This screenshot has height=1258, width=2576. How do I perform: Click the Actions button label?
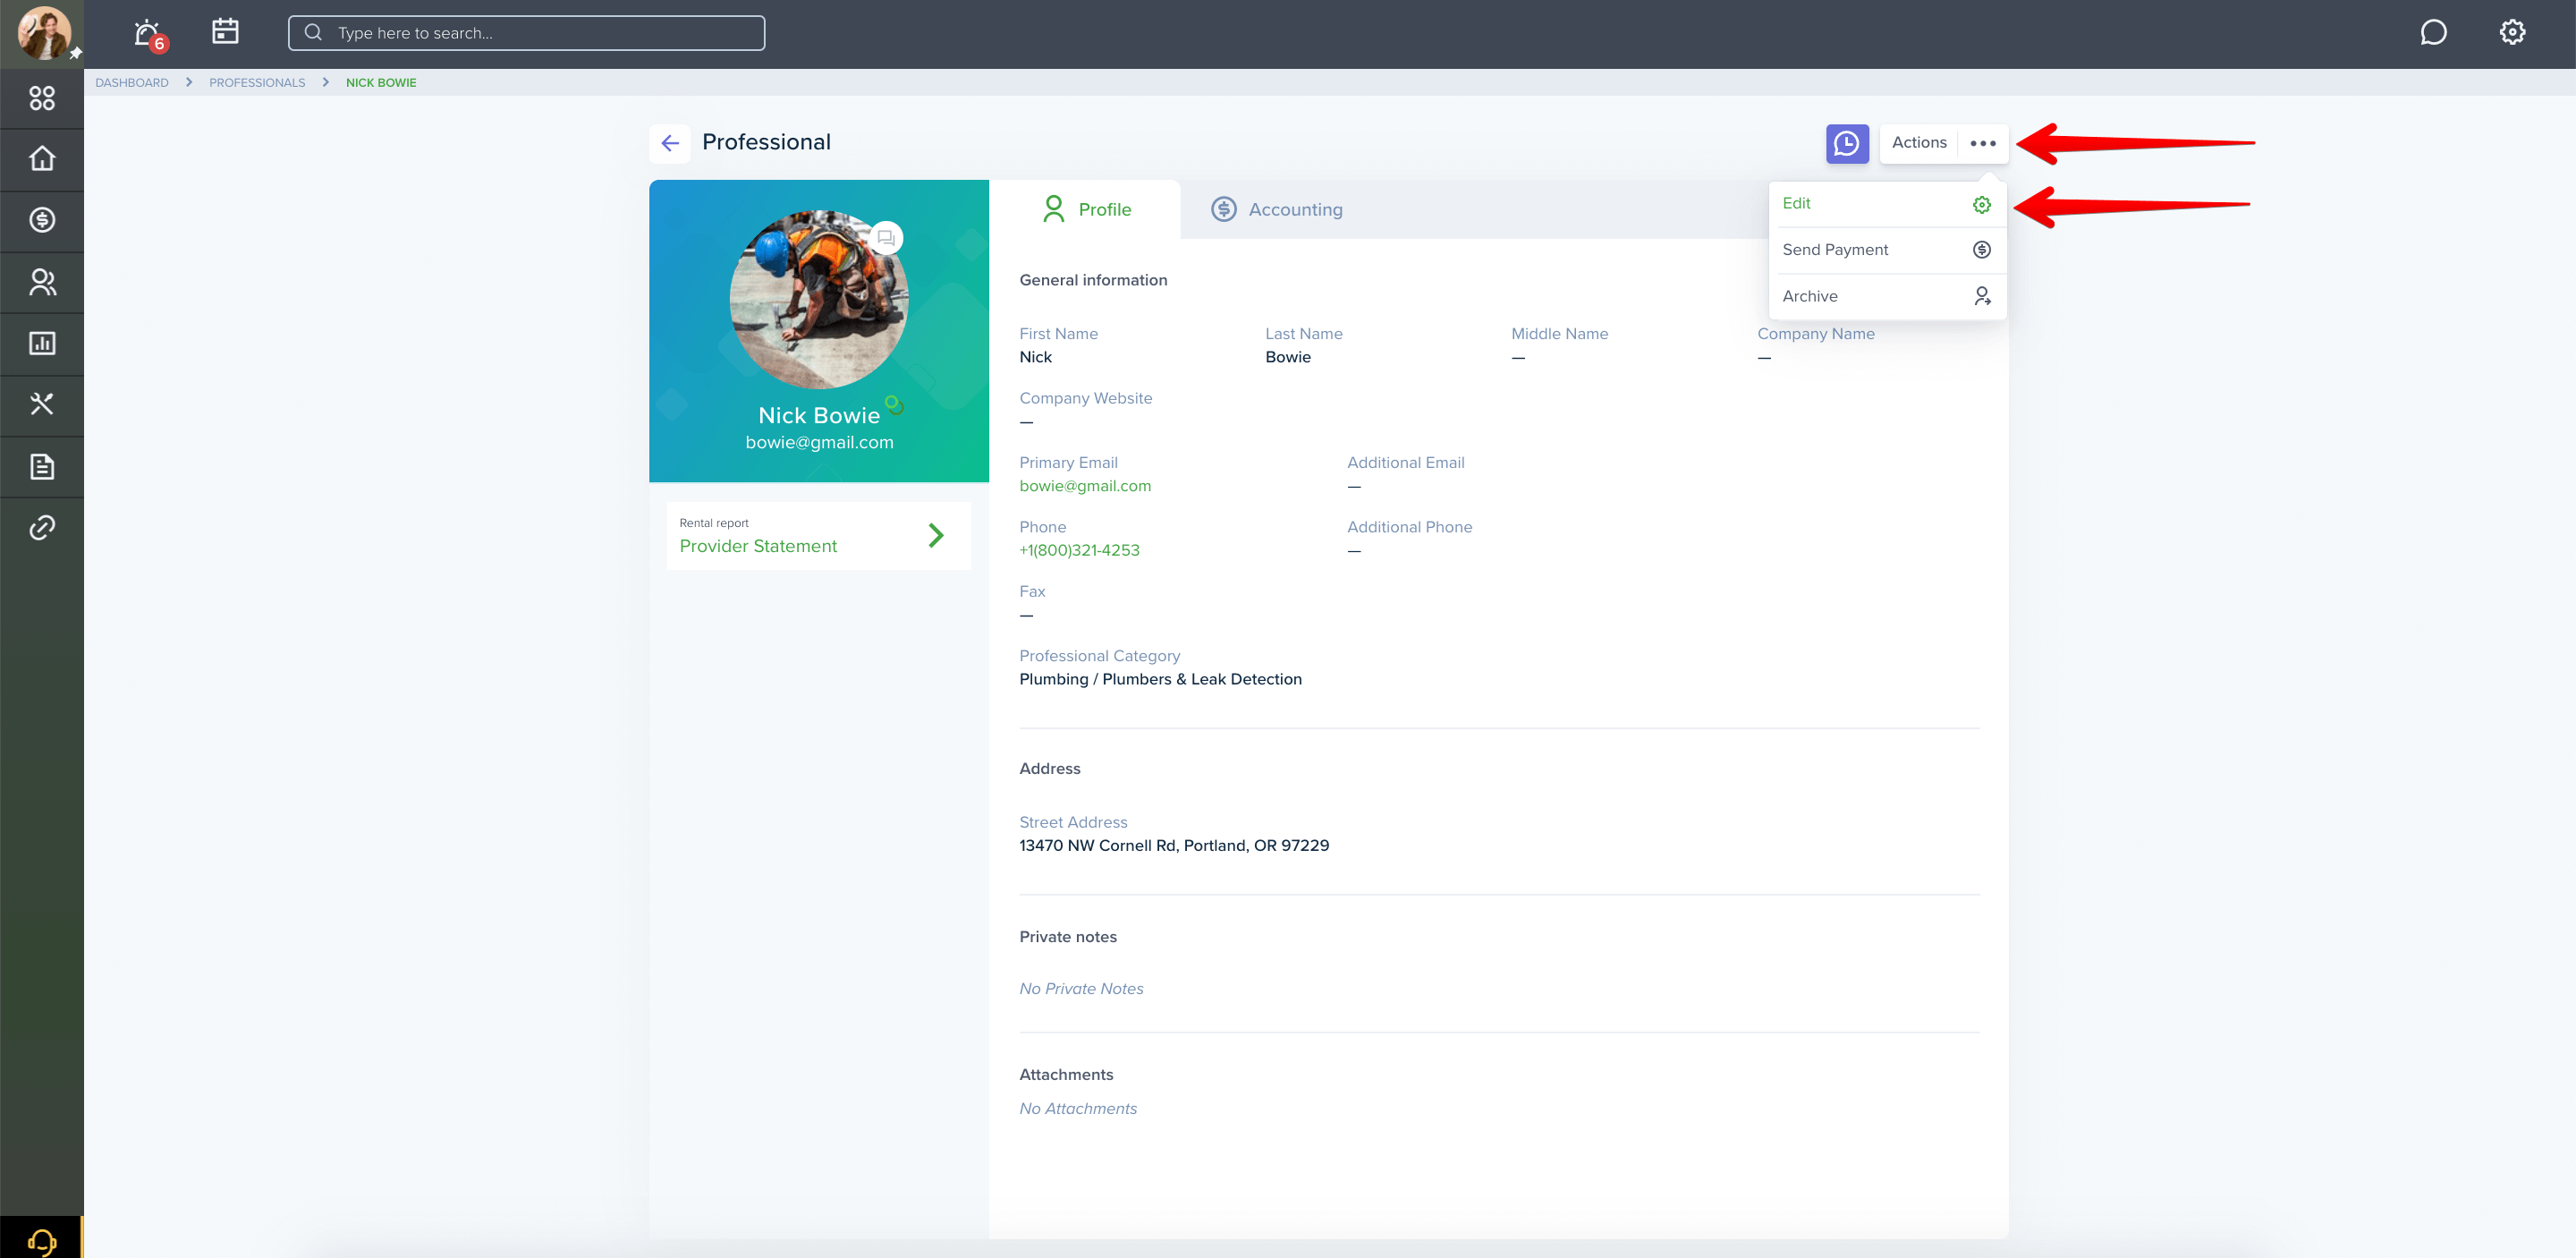[1919, 143]
